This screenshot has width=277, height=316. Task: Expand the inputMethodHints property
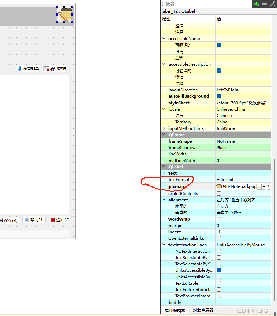[x=164, y=128]
